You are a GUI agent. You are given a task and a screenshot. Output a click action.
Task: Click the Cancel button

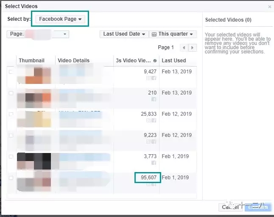[x=230, y=207]
